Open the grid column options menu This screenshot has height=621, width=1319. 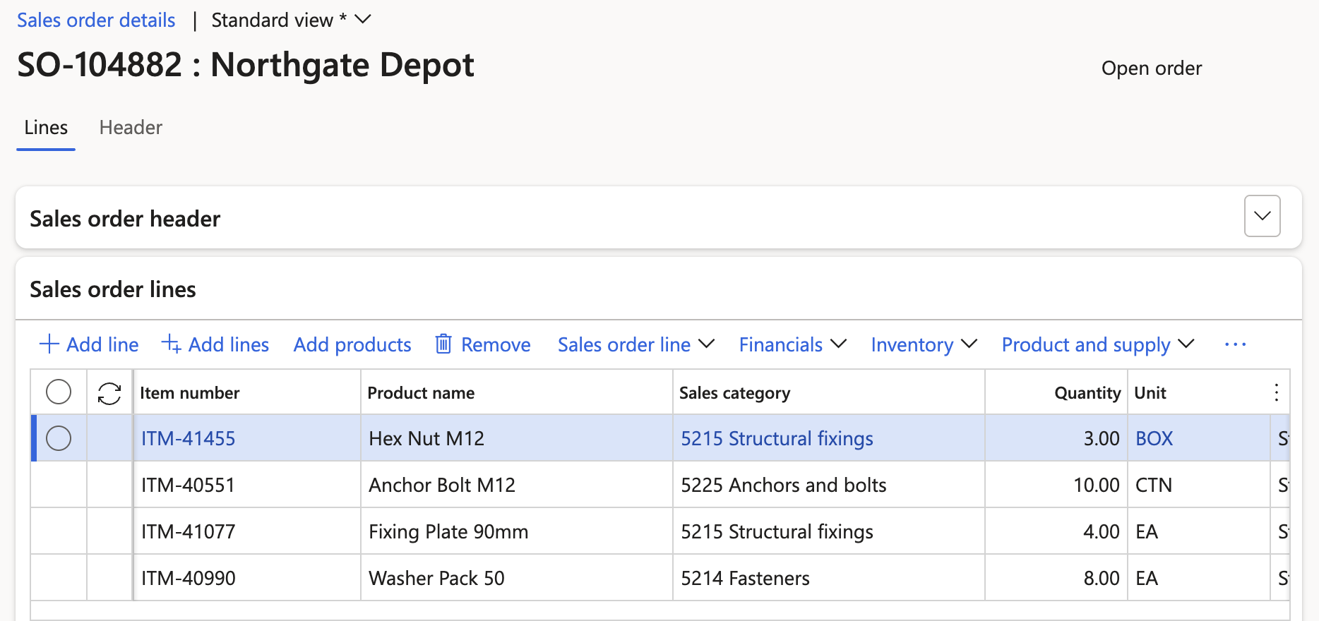coord(1276,393)
